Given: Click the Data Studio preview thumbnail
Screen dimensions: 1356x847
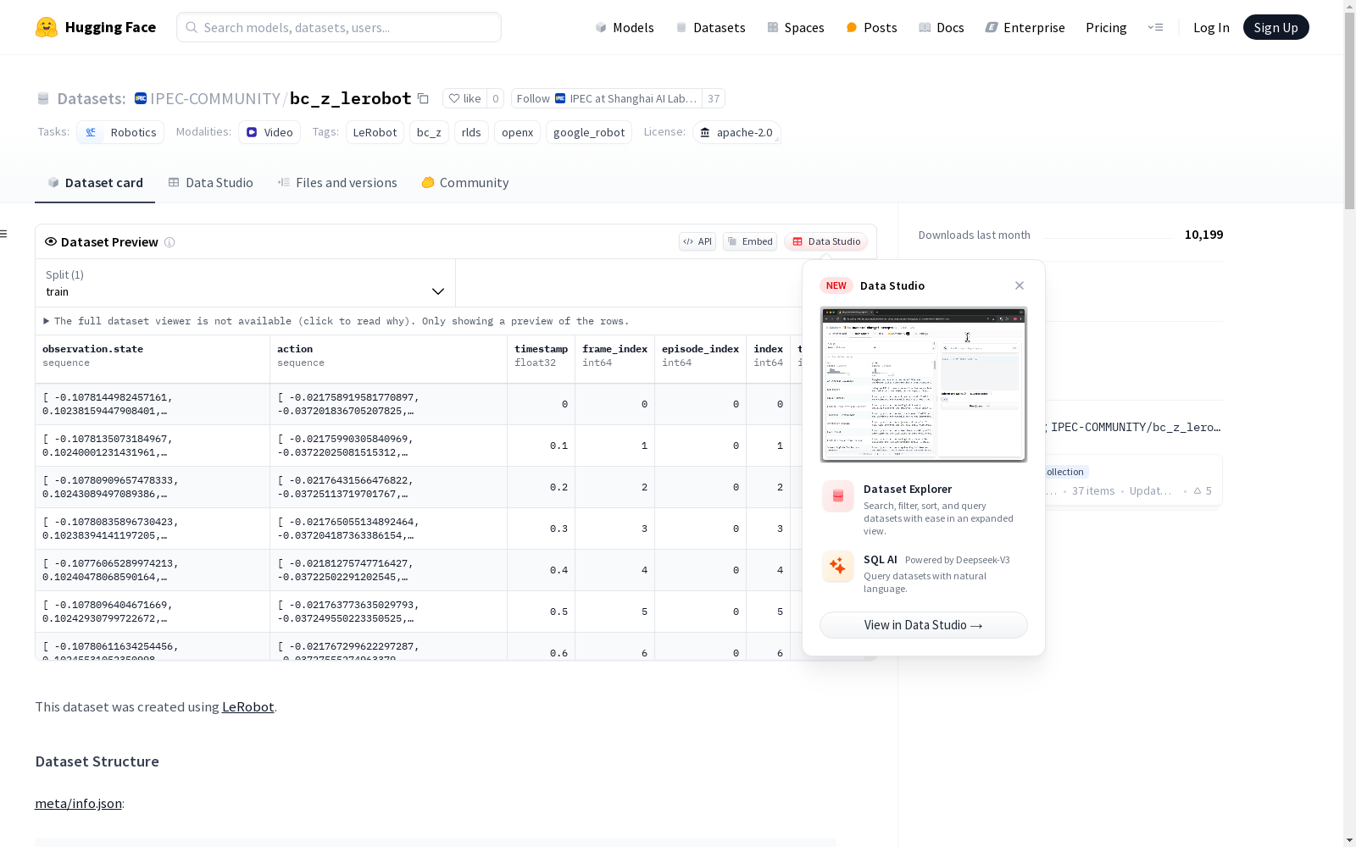Looking at the screenshot, I should [x=924, y=385].
